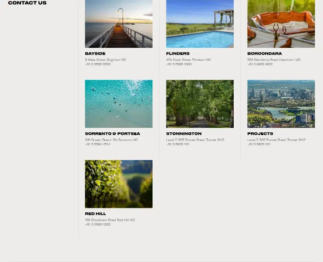The width and height of the screenshot is (323, 262).
Task: Click address 106 Ocean Beach Rd Sorrento
Action: (x=111, y=140)
